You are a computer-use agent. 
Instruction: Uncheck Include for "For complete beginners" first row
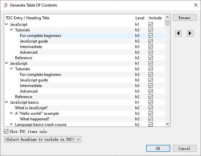point(151,36)
